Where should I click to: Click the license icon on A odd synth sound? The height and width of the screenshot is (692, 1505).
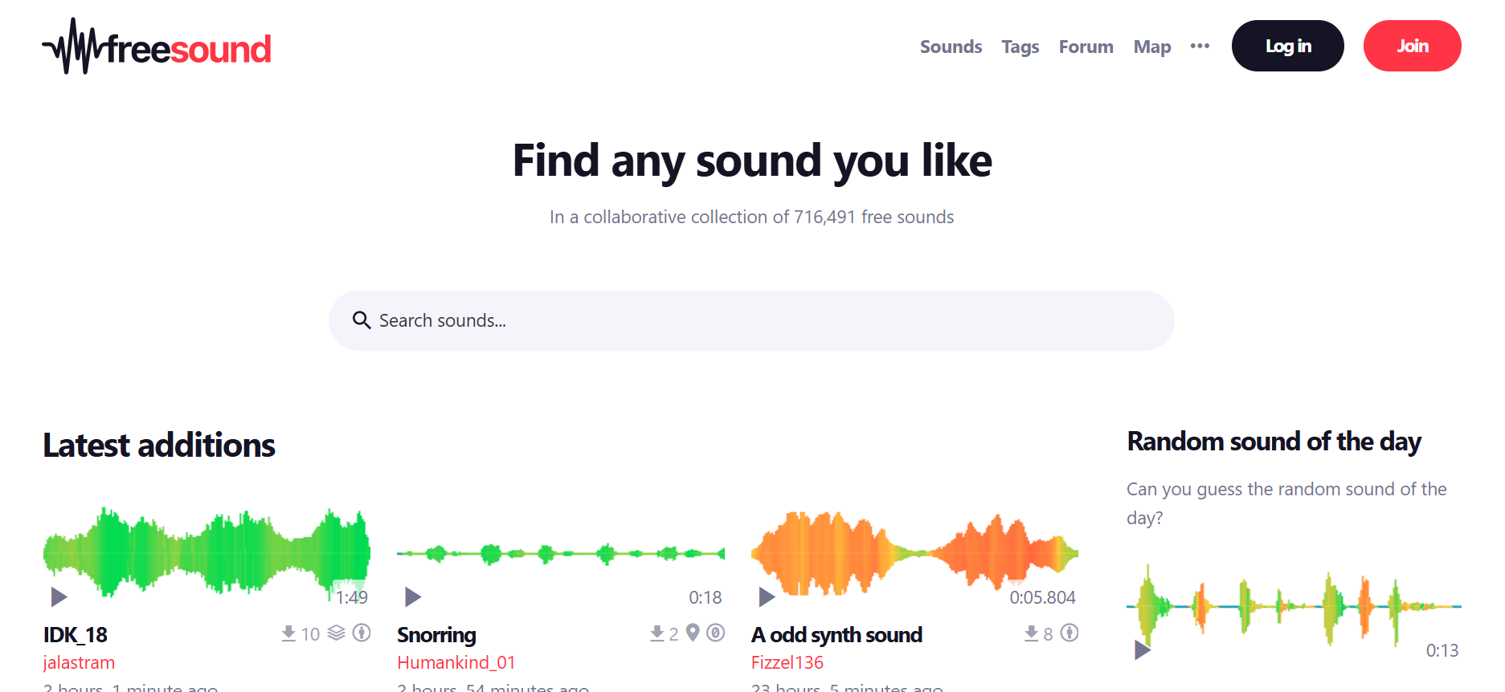pos(1069,633)
